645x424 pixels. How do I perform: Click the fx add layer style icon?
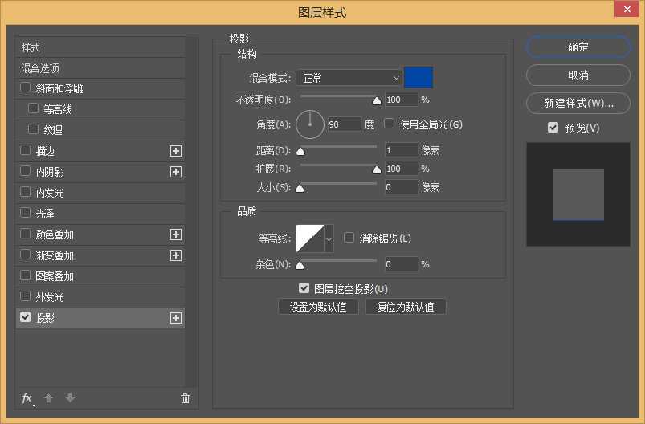[27, 398]
